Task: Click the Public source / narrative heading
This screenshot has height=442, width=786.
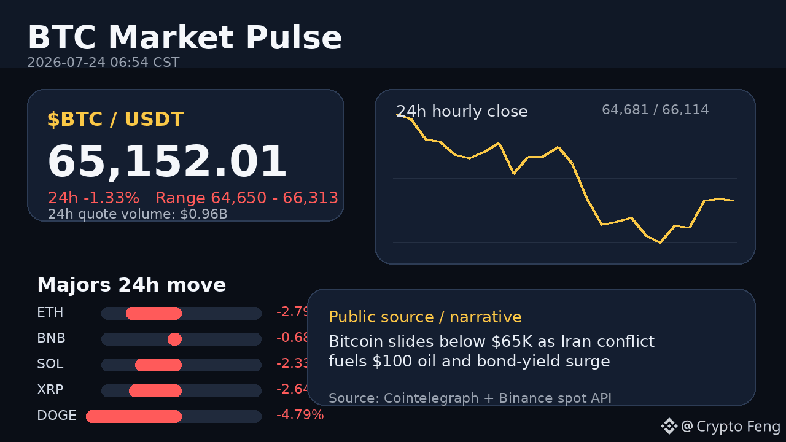Action: pos(425,317)
